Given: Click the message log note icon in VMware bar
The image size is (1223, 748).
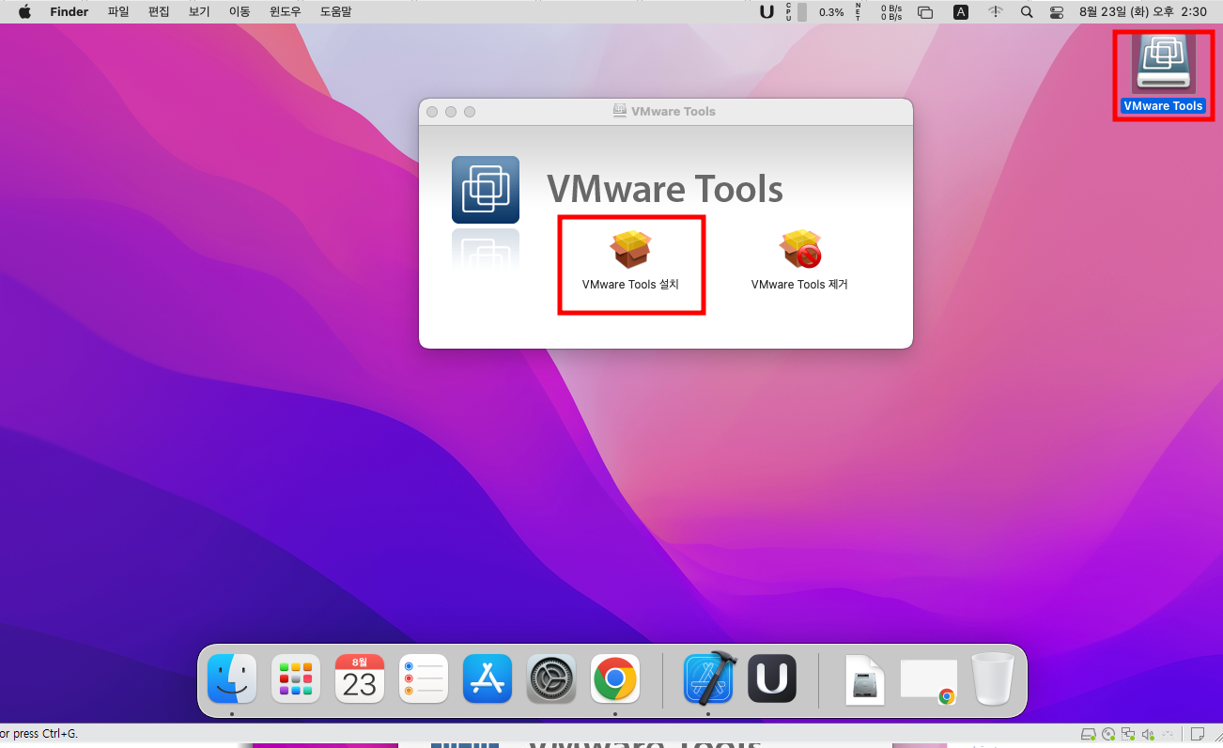Looking at the screenshot, I should click(x=1199, y=734).
